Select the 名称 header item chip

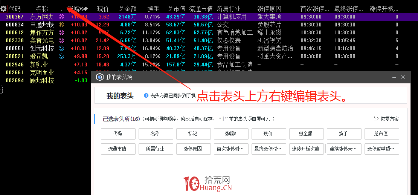(156, 134)
